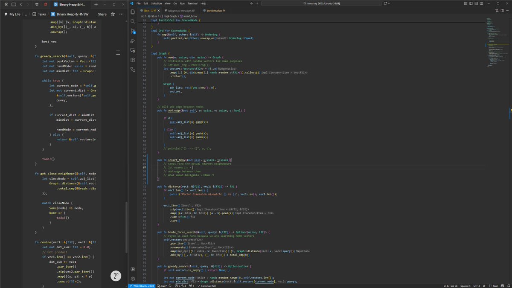Screen dimensions: 512x288
Task: Open Terminal menu
Action: pos(192,3)
